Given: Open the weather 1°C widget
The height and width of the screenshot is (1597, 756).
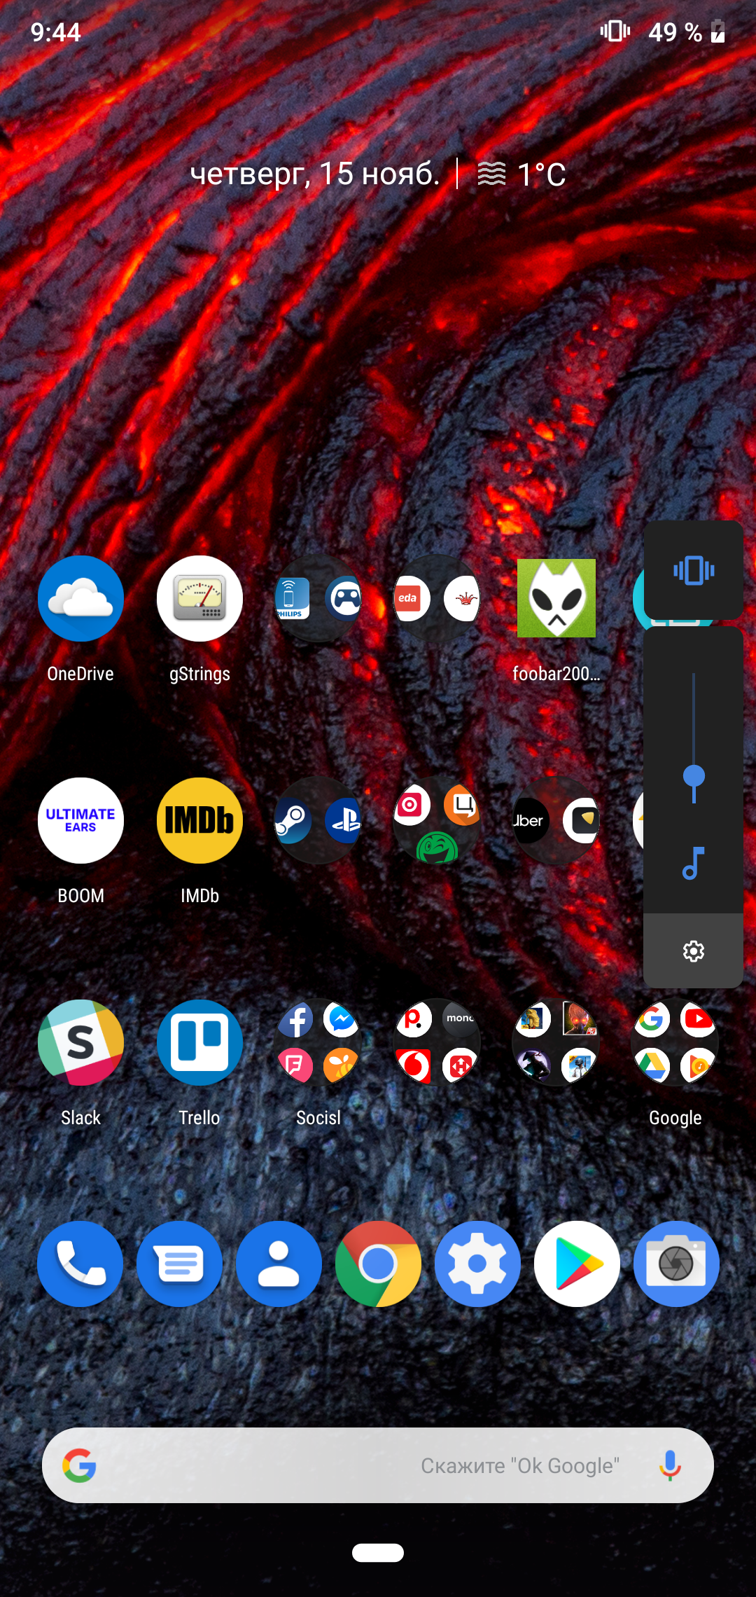Looking at the screenshot, I should pyautogui.click(x=521, y=174).
